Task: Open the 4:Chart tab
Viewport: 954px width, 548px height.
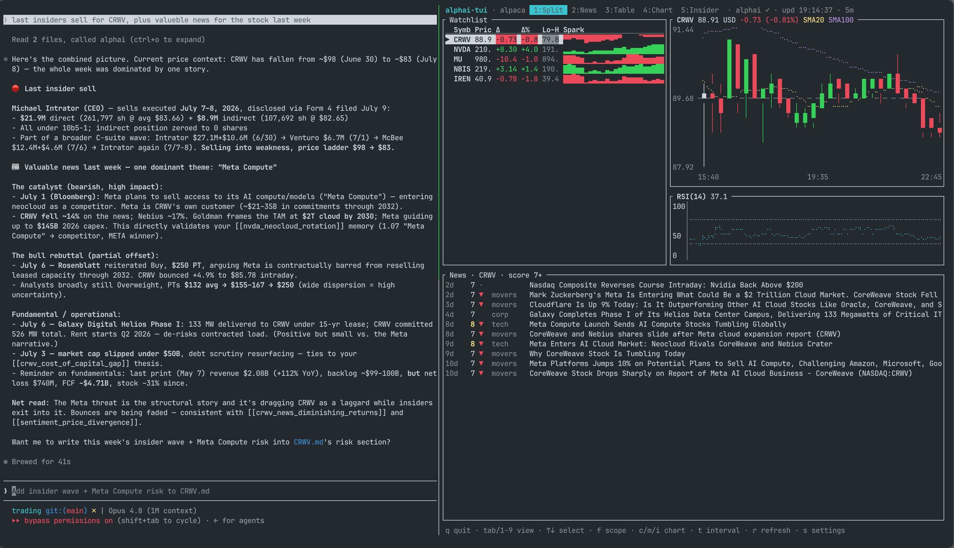Action: pyautogui.click(x=658, y=10)
